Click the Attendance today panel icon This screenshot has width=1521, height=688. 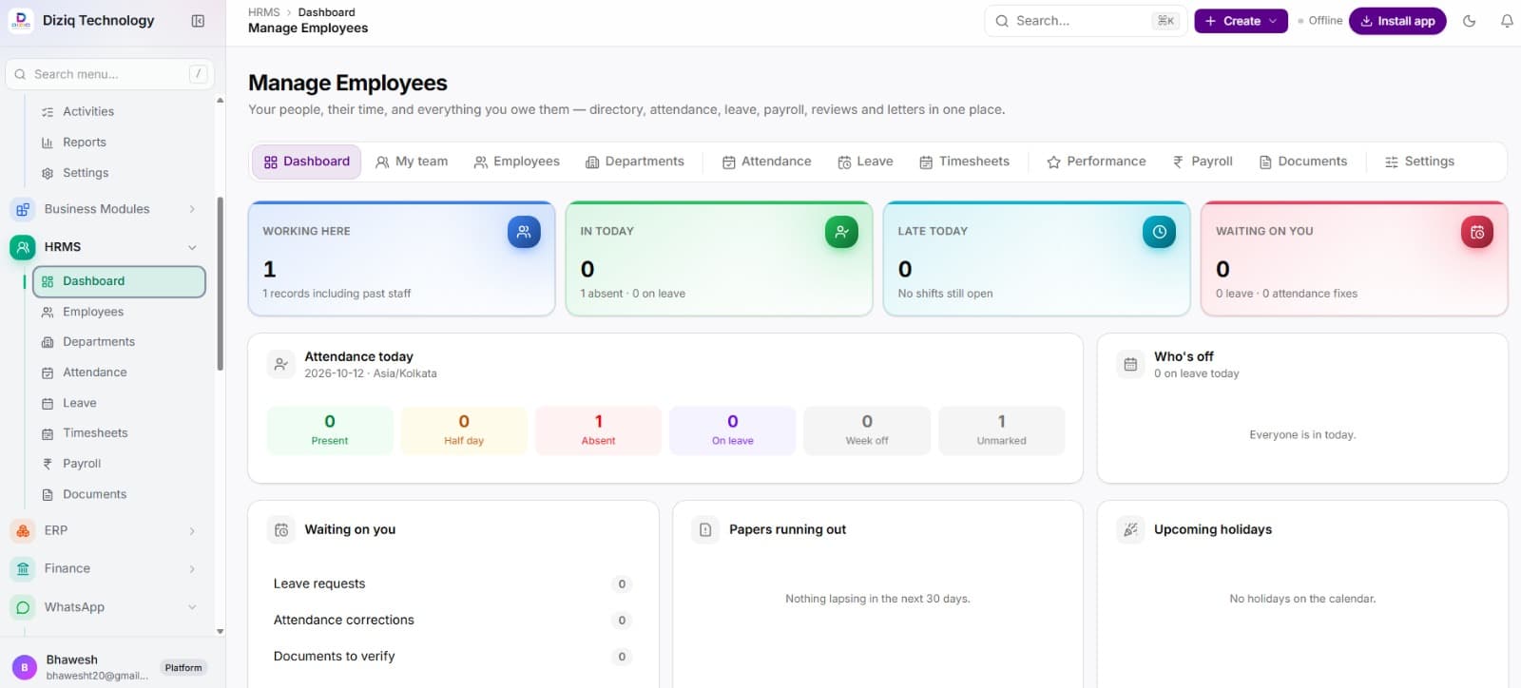point(281,364)
